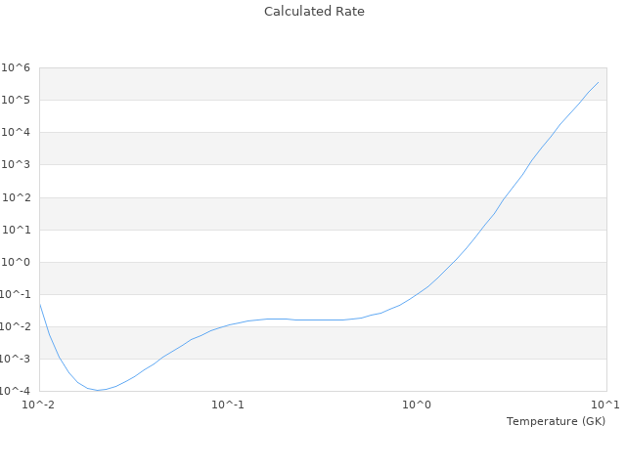Click the 10^3 y-axis tick label

click(x=17, y=164)
